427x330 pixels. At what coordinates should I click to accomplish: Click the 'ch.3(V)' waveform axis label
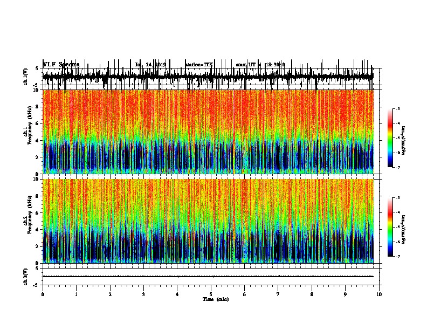click(x=25, y=277)
